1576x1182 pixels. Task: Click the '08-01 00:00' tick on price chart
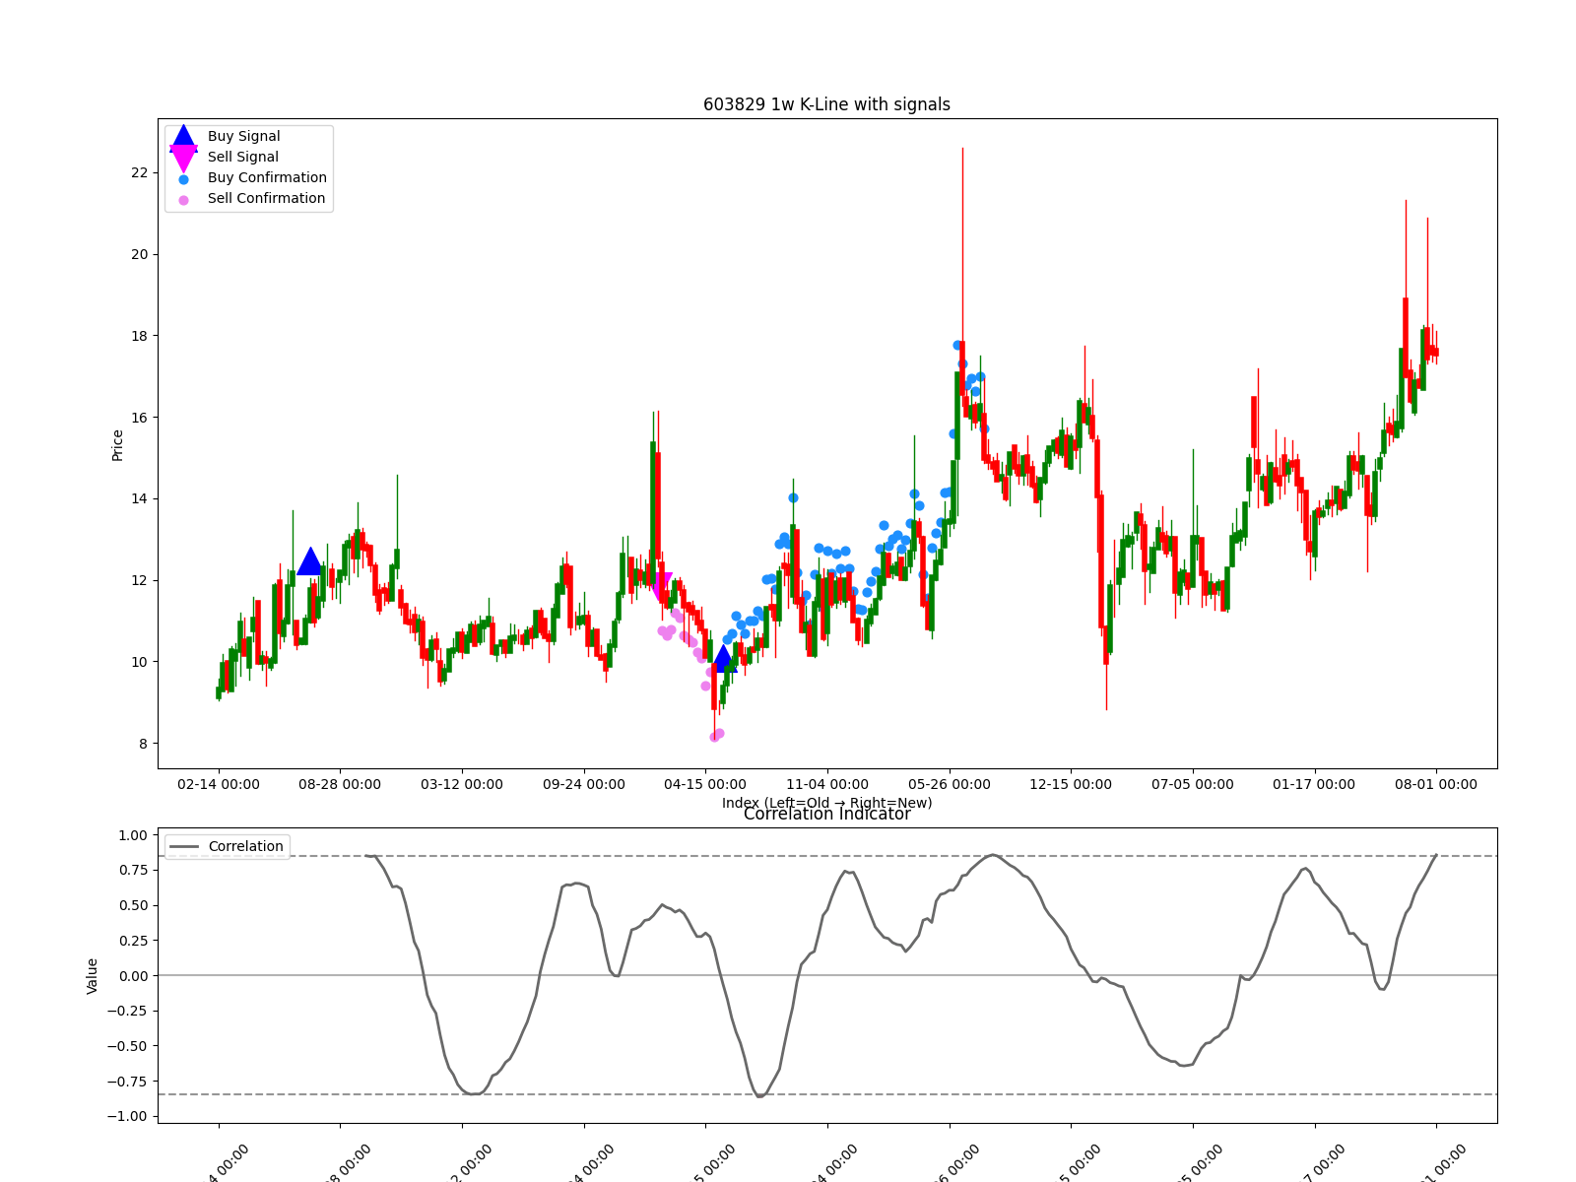tap(1436, 784)
